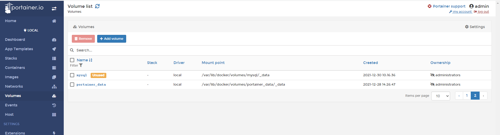The image size is (500, 135).
Task: Click the Volumes breadcrumb under Volume list
Action: 74,12
